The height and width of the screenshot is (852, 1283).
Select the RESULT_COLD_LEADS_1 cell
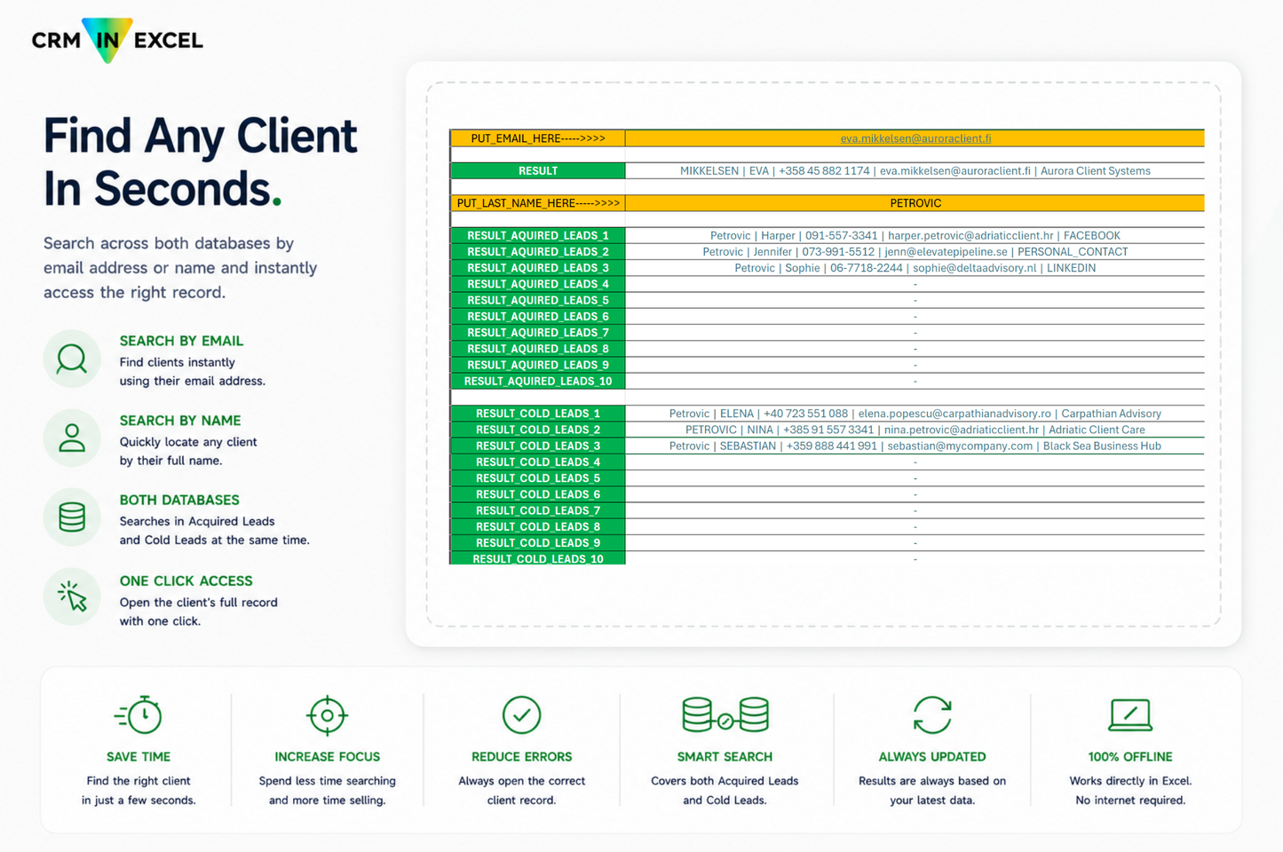tap(538, 414)
